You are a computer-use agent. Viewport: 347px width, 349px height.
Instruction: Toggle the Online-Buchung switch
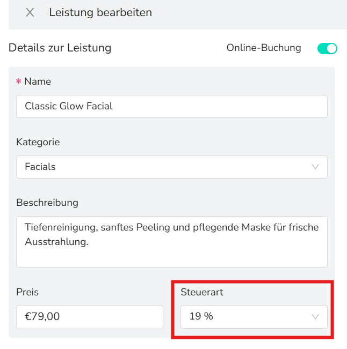(327, 48)
